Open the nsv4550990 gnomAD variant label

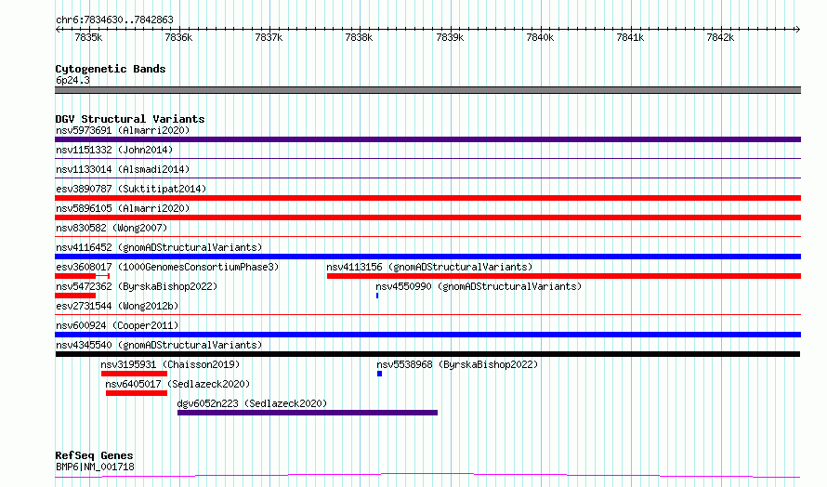tap(479, 286)
